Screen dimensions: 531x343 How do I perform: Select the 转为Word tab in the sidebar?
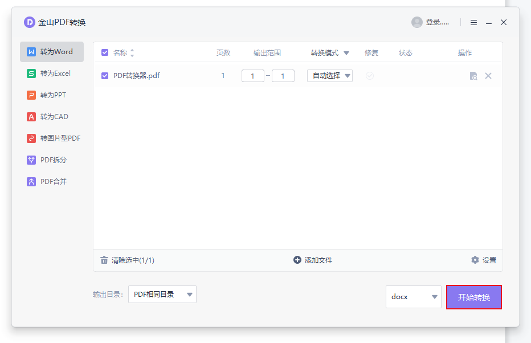tap(52, 52)
